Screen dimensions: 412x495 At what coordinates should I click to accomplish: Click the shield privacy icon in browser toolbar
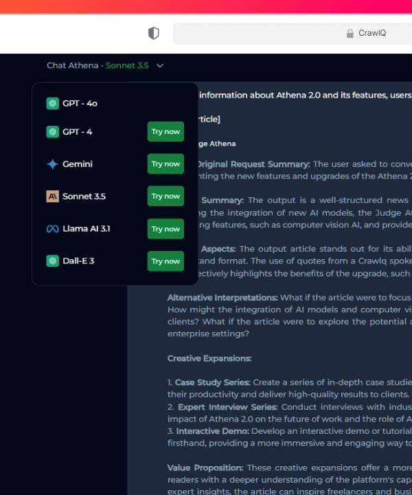click(154, 33)
